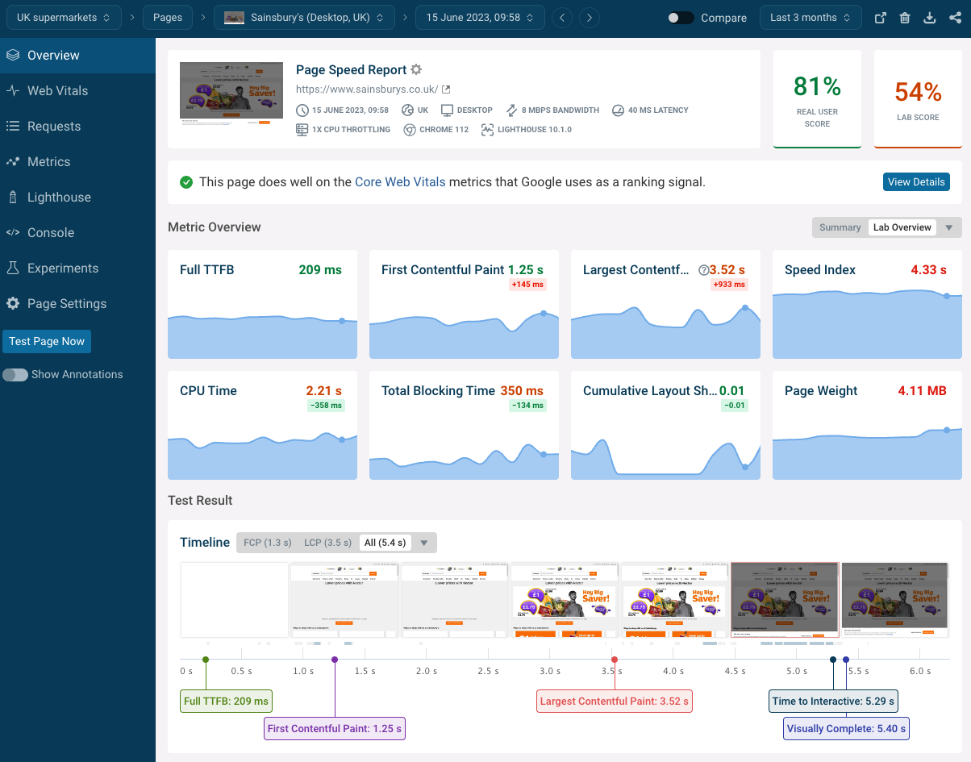Click the green checkmark status icon
Image resolution: width=971 pixels, height=762 pixels.
(x=186, y=182)
